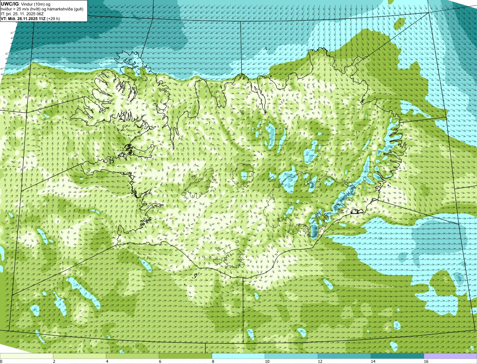Click the legend value label 4
This screenshot has width=477, height=364.
pos(107,361)
